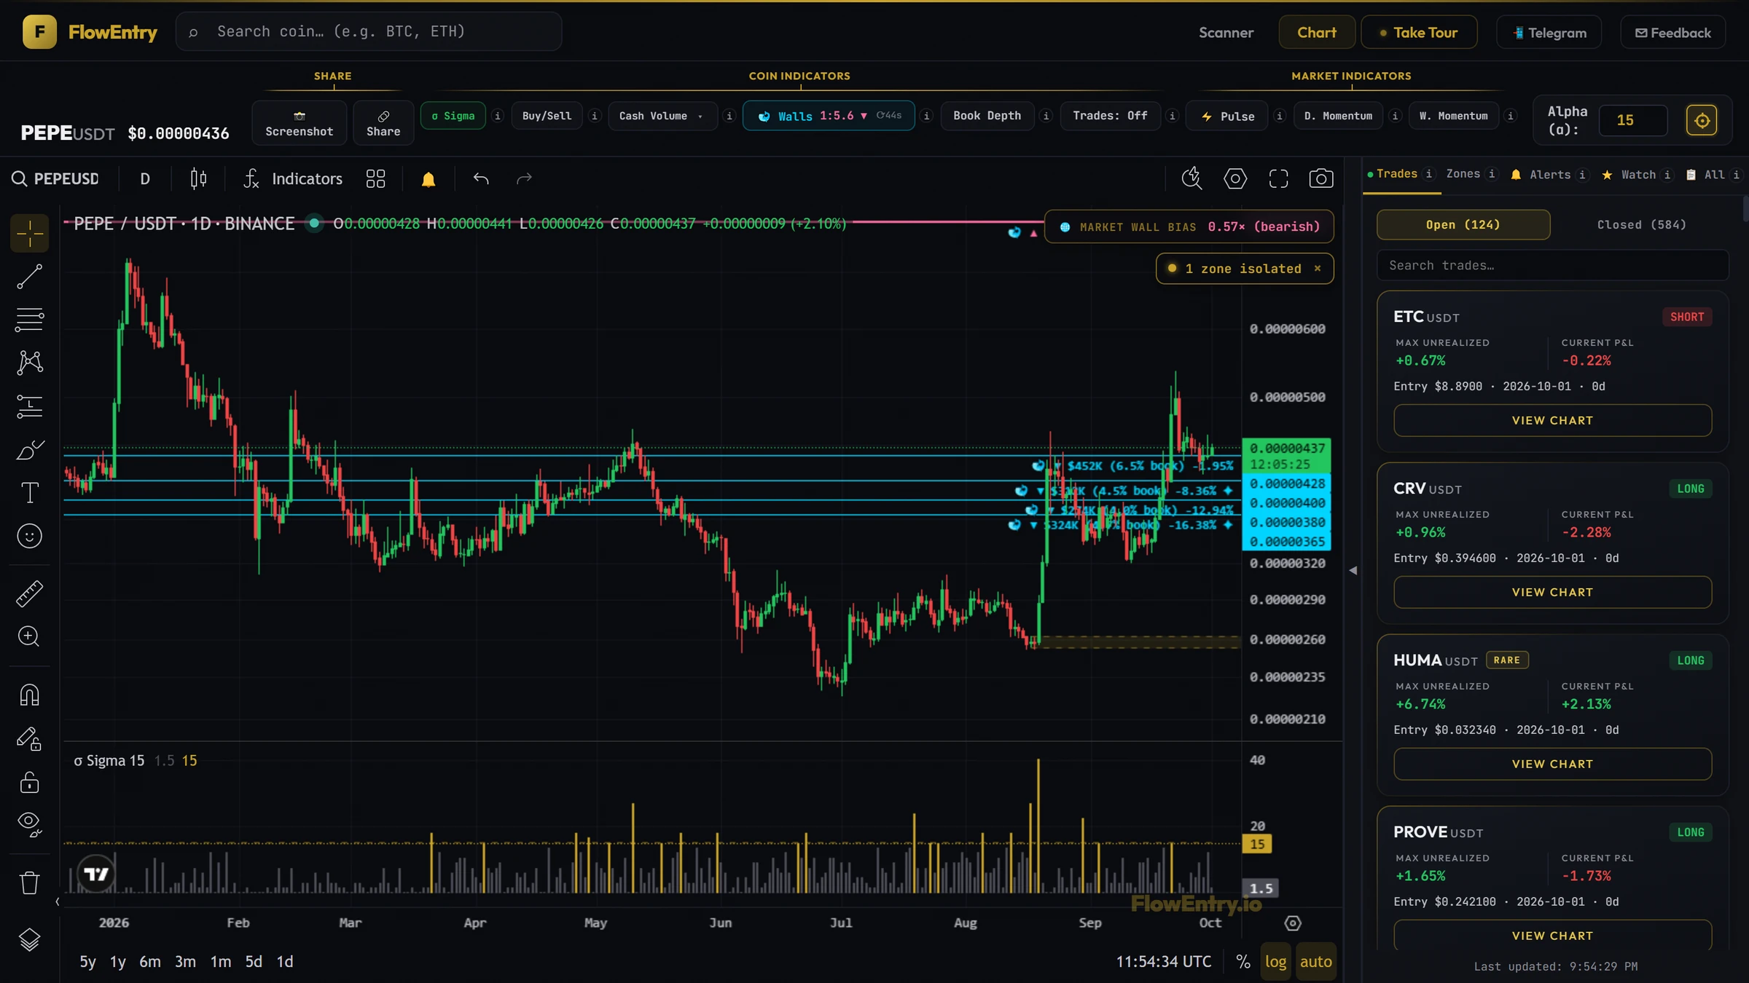Viewport: 1749px width, 983px height.
Task: Select the crosshair cursor tool
Action: (x=29, y=234)
